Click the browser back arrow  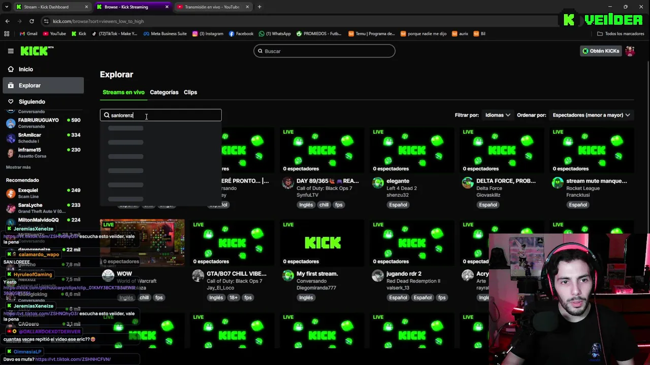[x=7, y=21]
